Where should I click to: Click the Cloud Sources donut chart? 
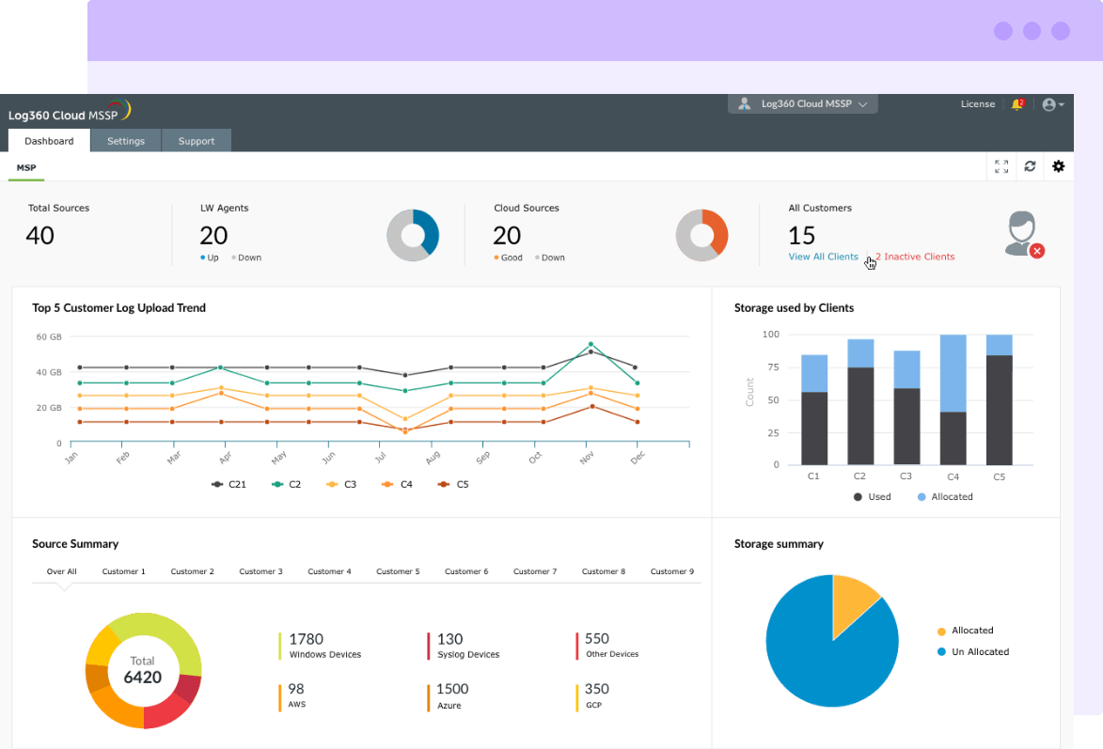point(701,235)
